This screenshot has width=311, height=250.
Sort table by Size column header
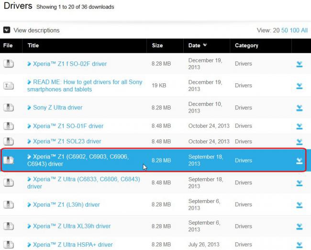157,45
